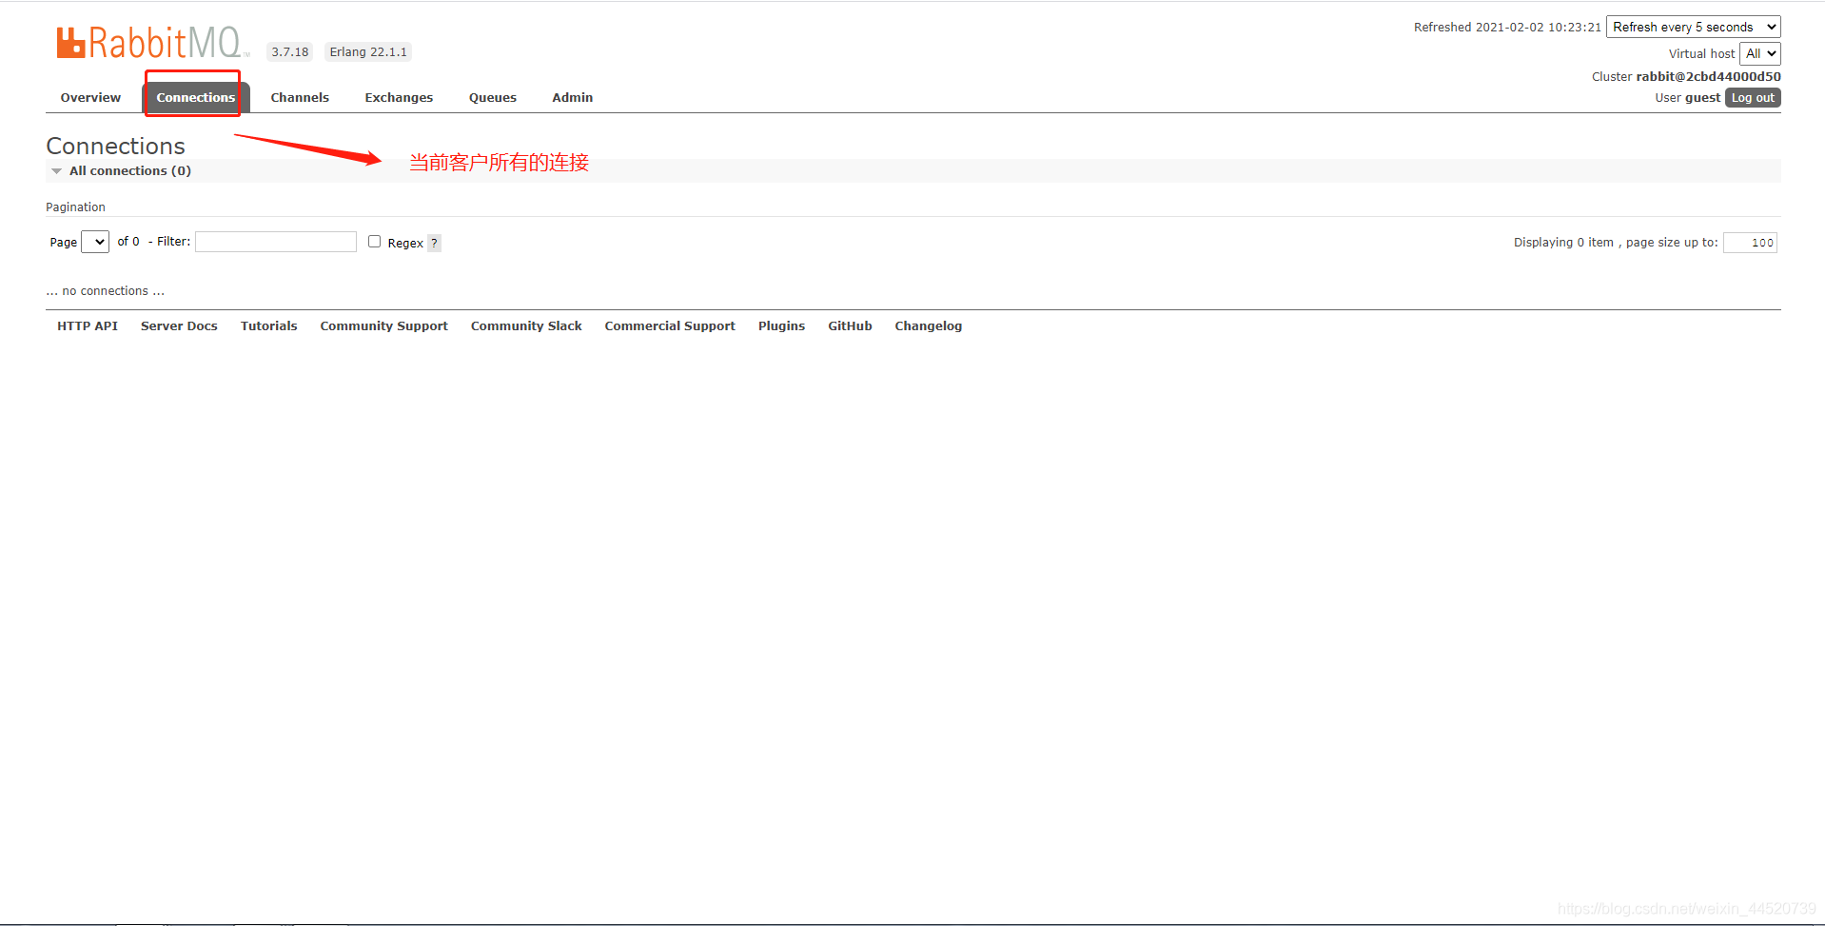This screenshot has height=926, width=1825.
Task: Open the refresh interval dropdown
Action: coord(1694,27)
